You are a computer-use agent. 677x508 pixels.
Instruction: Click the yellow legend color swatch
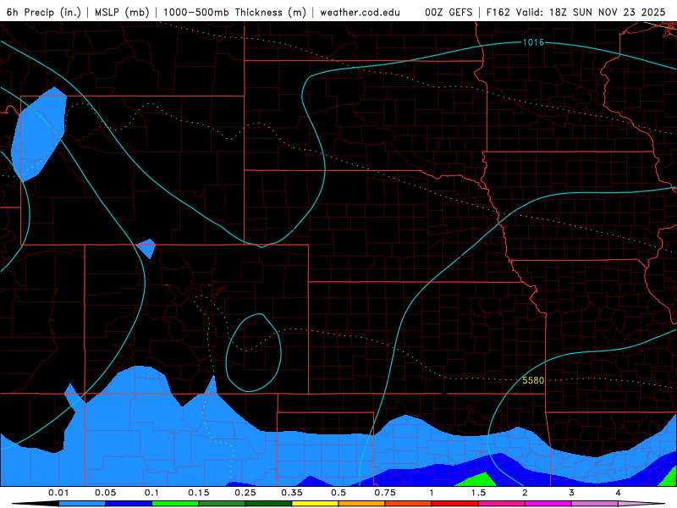[315, 504]
